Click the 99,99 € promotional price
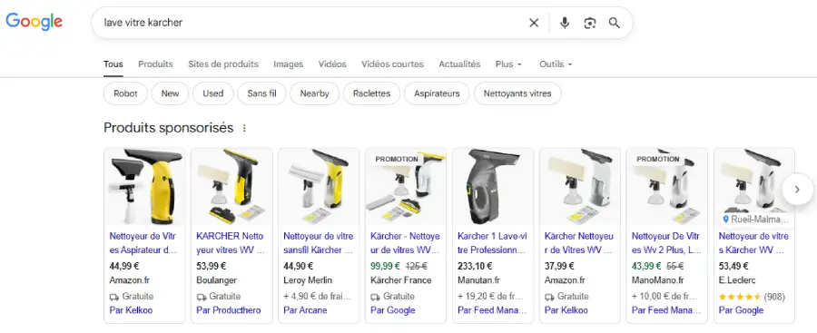 coord(385,266)
